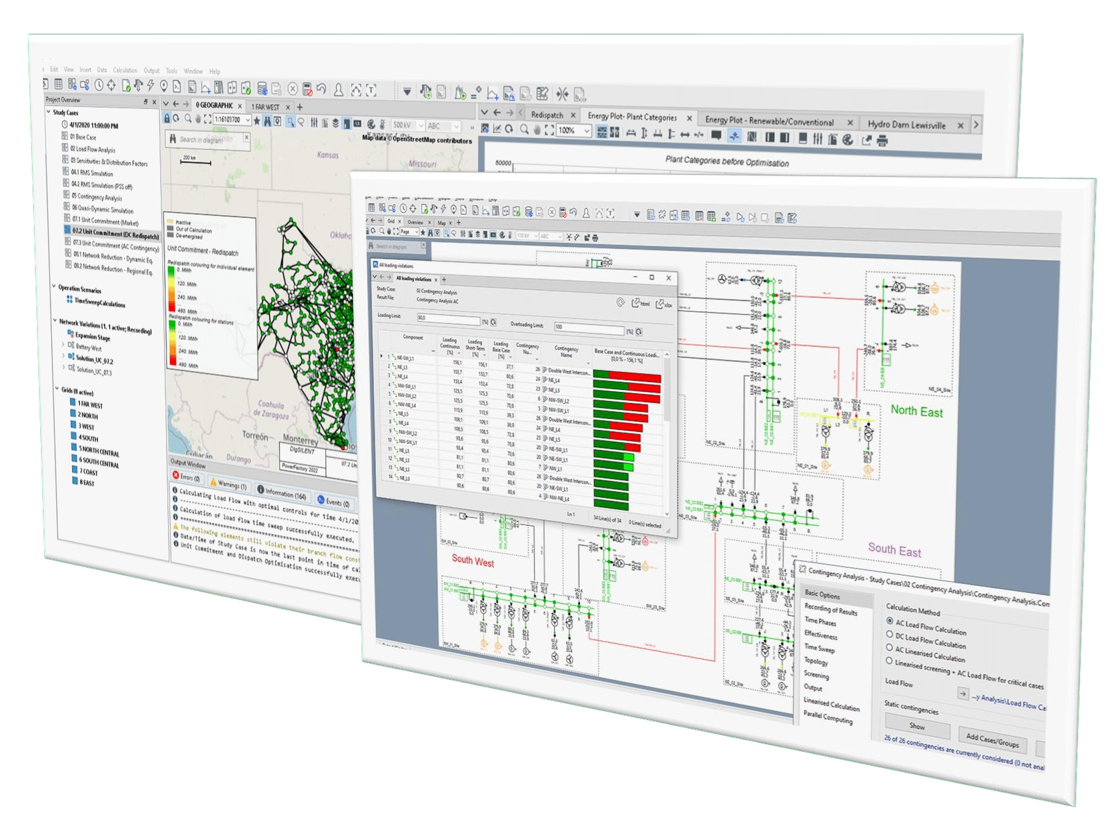Expand the Battery West variation

click(63, 345)
